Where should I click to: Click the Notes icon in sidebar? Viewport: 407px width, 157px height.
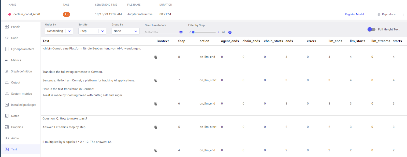(7, 116)
